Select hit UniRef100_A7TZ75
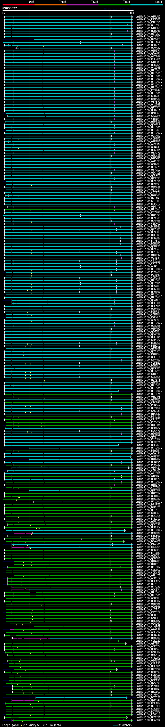This screenshot has height=727, width=165. tap(148, 394)
